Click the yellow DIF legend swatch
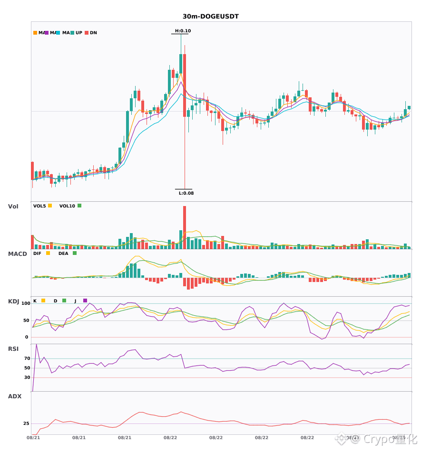This screenshot has width=421, height=451. (48, 253)
